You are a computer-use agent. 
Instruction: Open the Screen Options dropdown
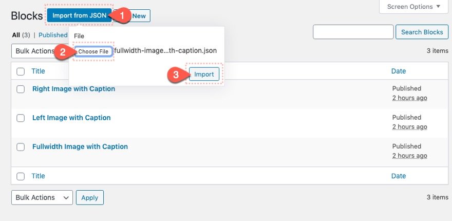click(x=413, y=6)
